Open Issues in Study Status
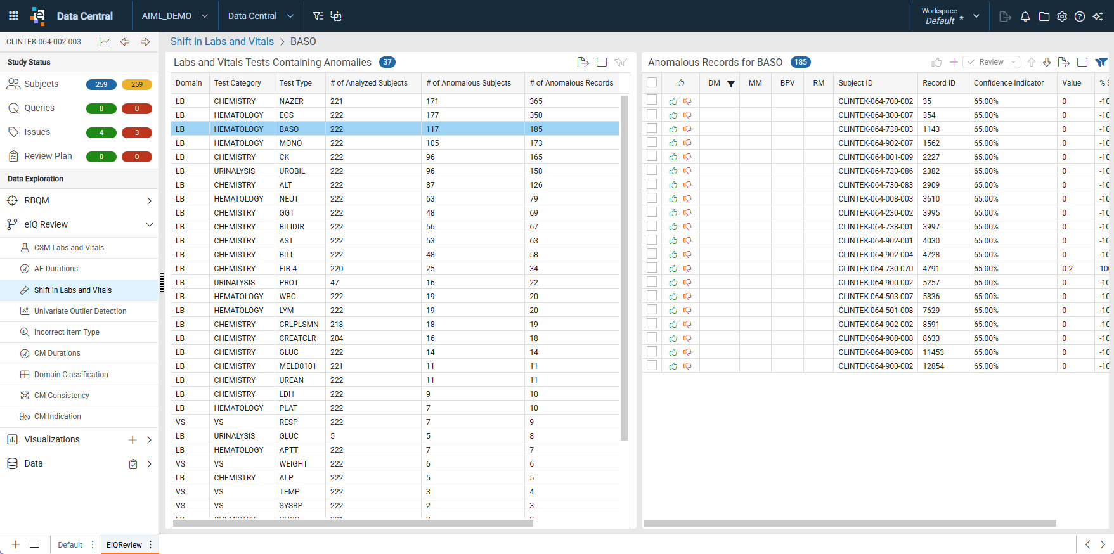 click(37, 132)
